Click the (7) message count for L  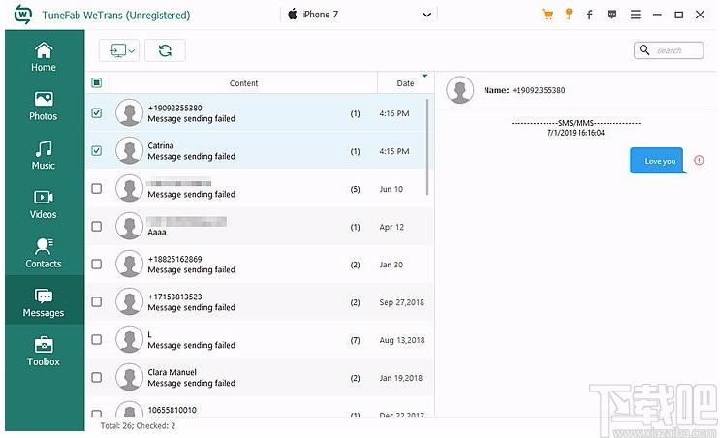point(355,340)
